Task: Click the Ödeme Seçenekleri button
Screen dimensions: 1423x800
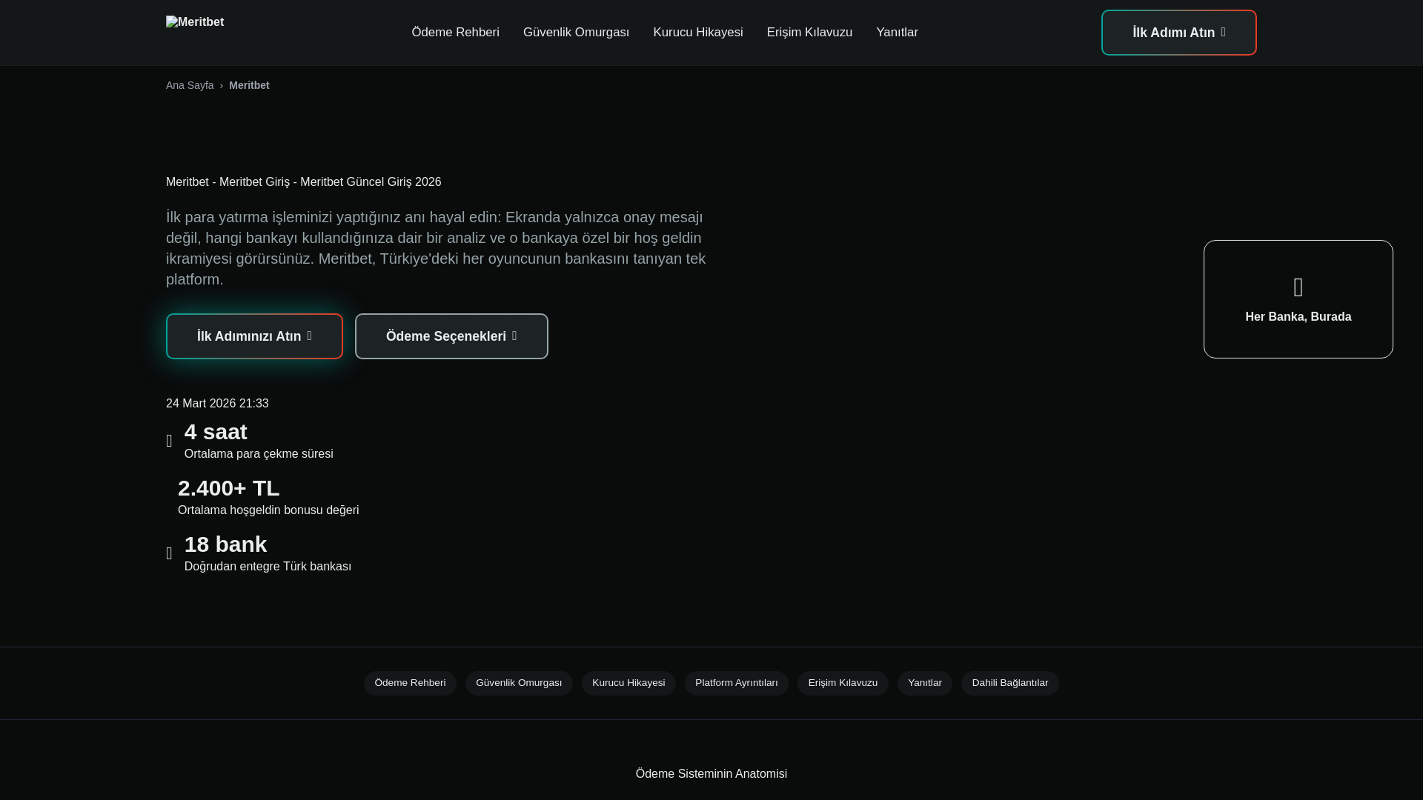Action: [451, 336]
